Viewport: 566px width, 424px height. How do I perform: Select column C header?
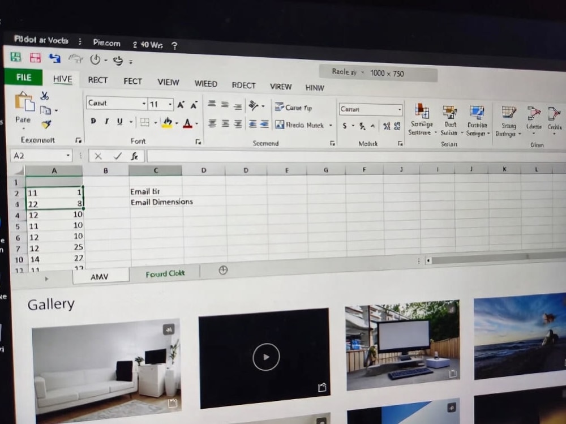[155, 170]
